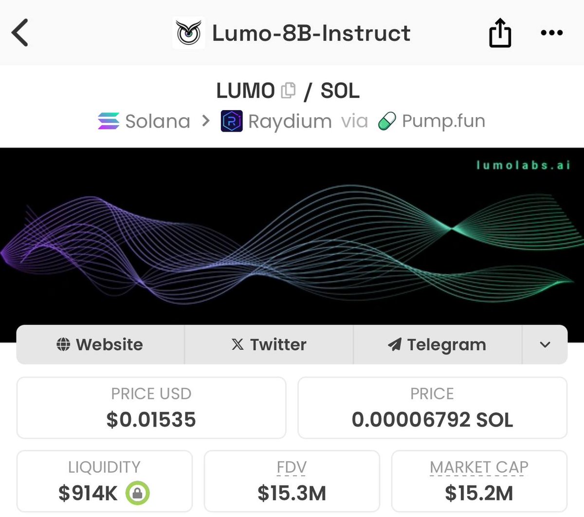Tap the Lumo-8B-Instruct title
The image size is (584, 517).
311,33
